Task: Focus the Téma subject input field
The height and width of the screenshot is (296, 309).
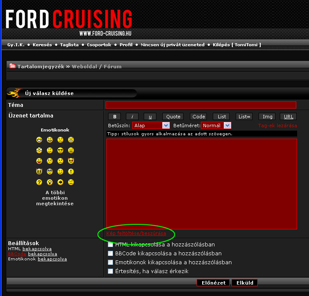Action: click(x=201, y=105)
